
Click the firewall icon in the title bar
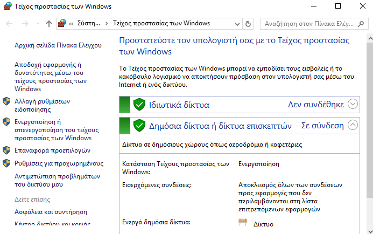[x=8, y=6]
